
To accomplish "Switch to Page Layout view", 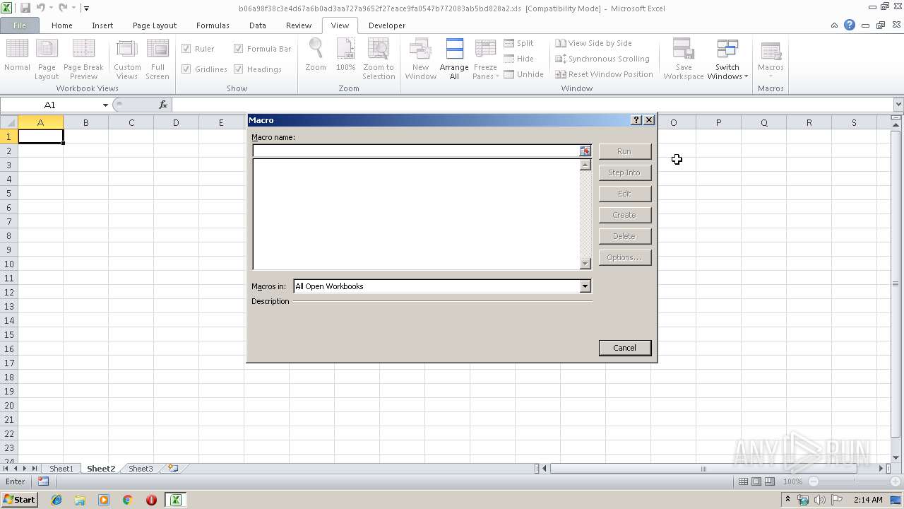I will click(x=47, y=57).
